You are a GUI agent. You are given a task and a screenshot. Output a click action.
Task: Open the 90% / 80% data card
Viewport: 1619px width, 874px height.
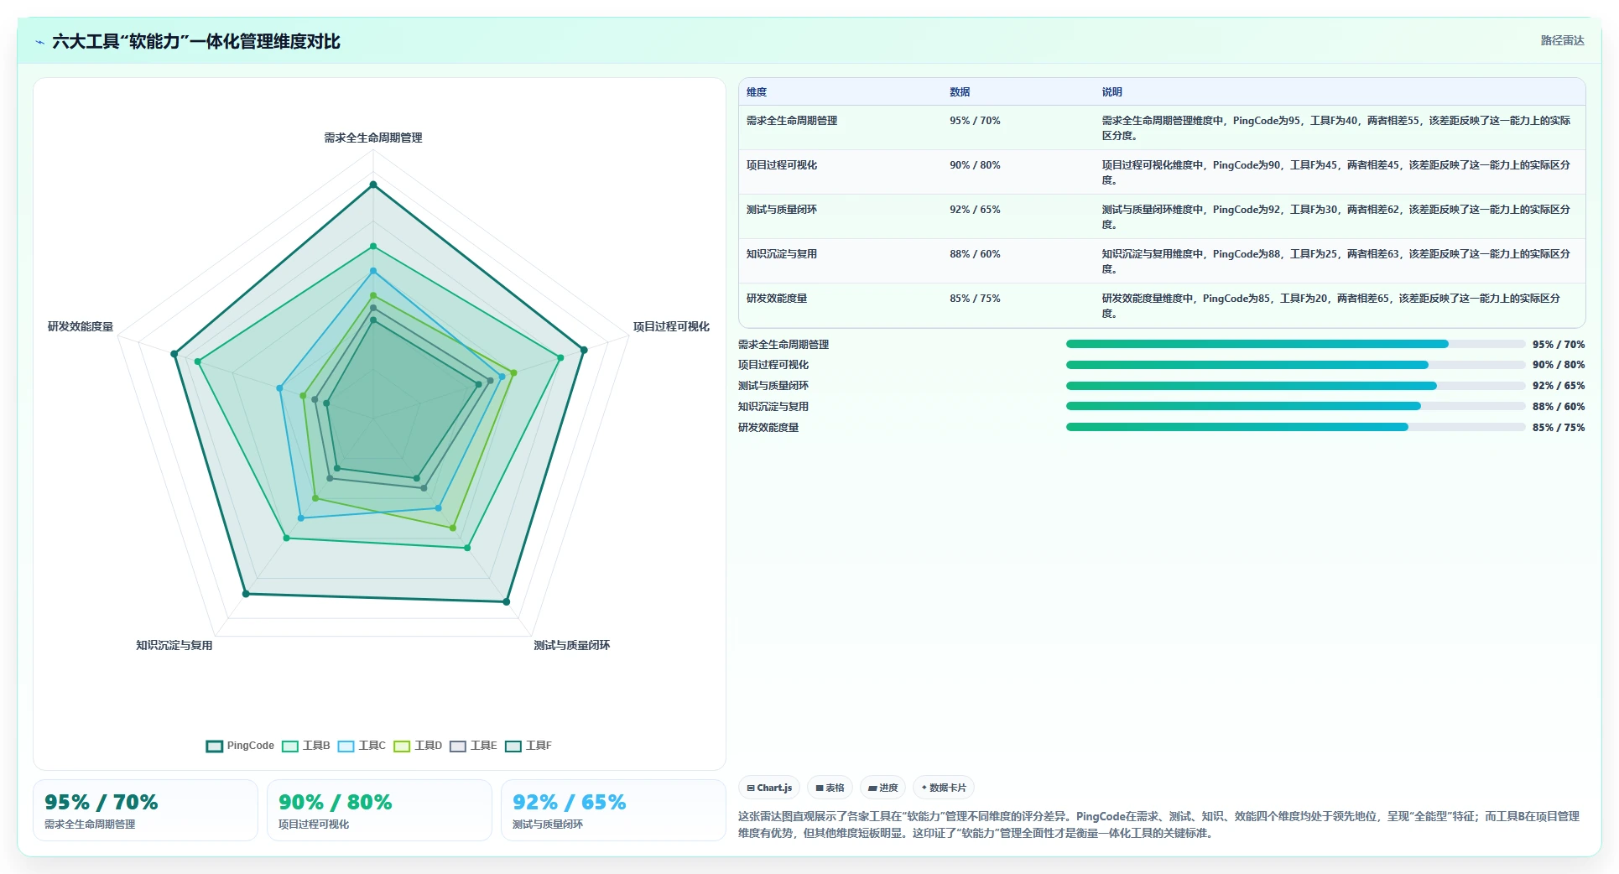pyautogui.click(x=379, y=810)
